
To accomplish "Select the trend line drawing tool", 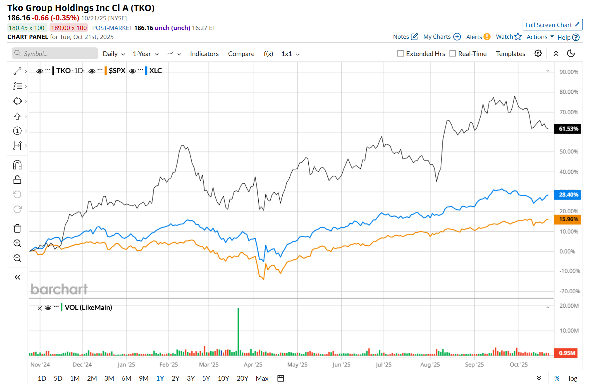I will pos(17,71).
